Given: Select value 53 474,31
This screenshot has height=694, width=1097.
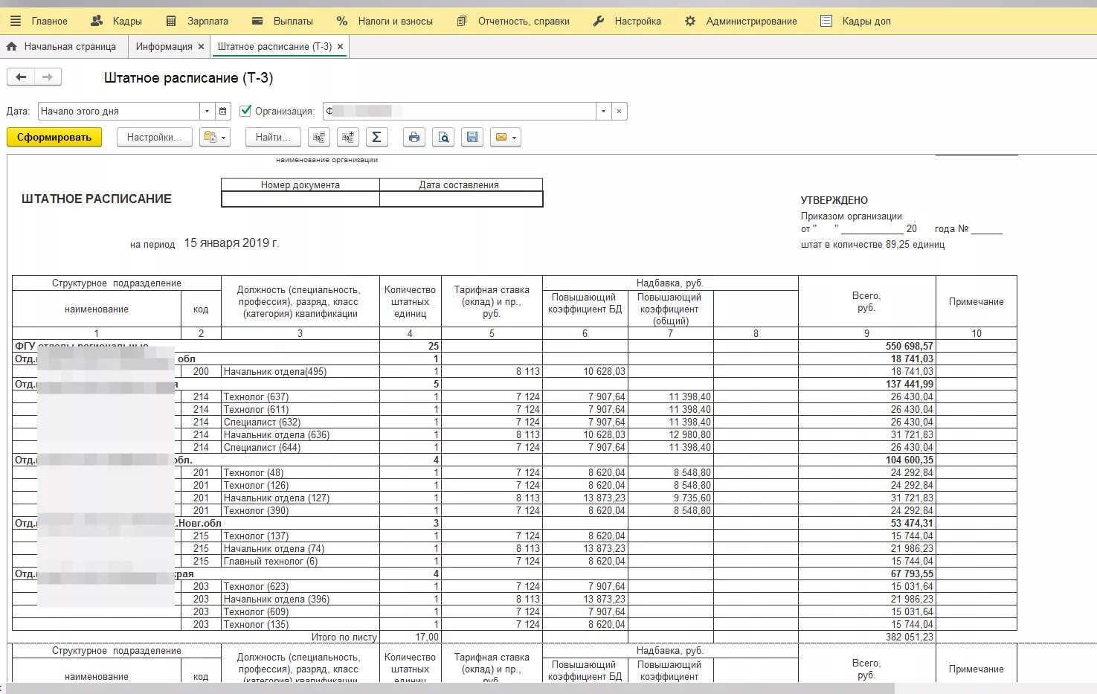Looking at the screenshot, I should tap(912, 524).
